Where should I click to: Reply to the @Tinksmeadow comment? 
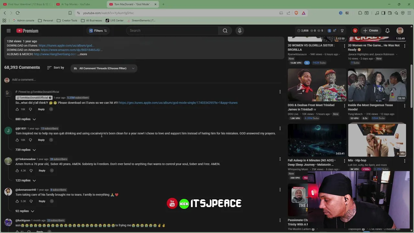click(x=42, y=171)
